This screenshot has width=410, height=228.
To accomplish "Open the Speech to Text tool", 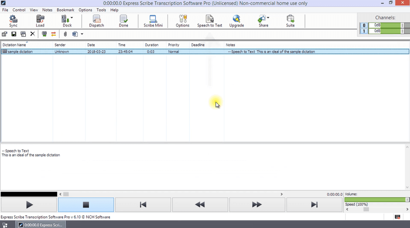I will (x=210, y=21).
